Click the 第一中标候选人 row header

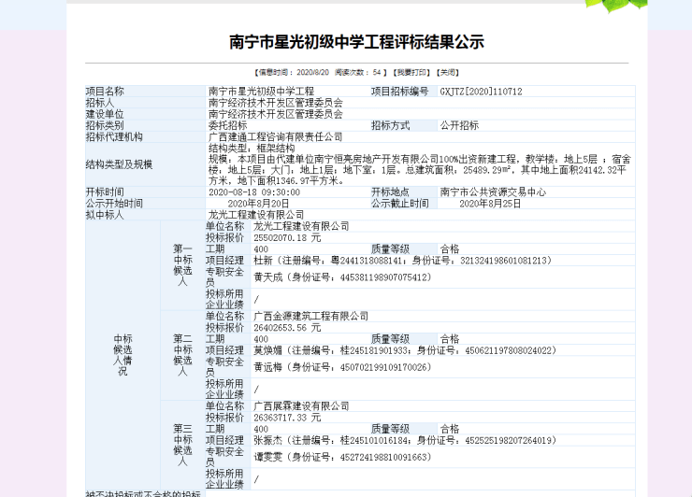(182, 265)
